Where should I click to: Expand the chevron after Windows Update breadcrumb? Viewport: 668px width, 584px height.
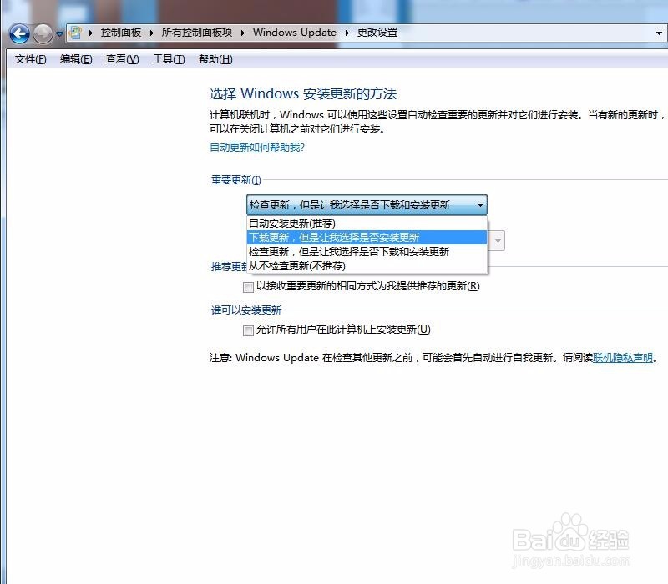click(347, 32)
